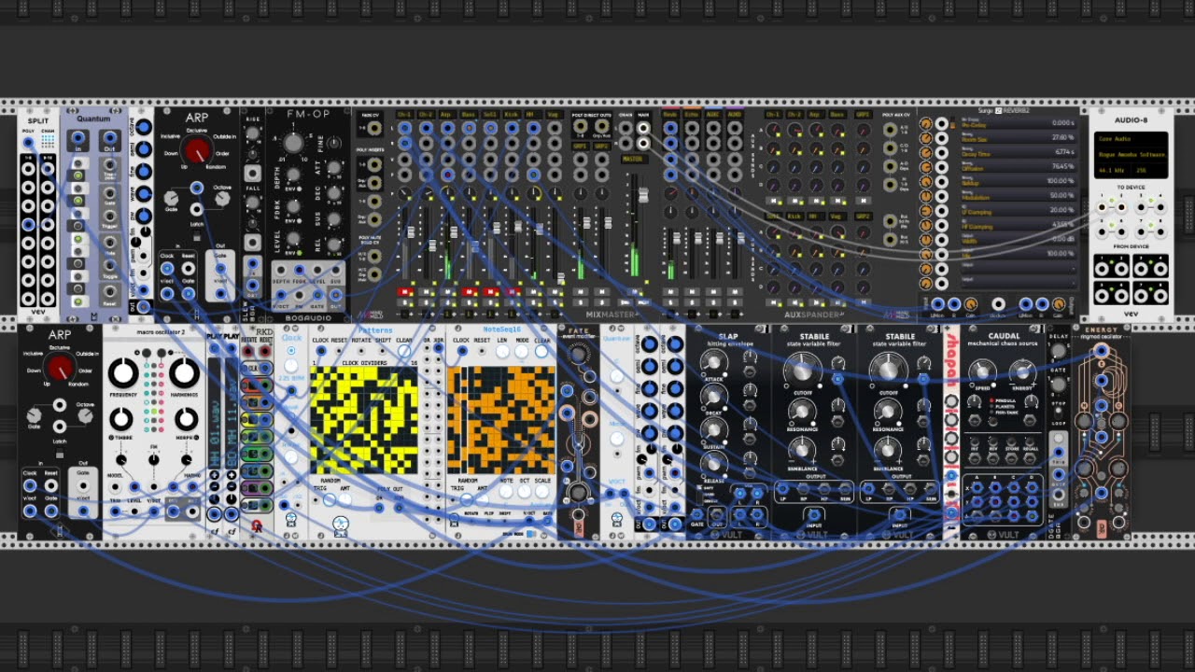The width and height of the screenshot is (1195, 672).
Task: Mute MixMaster channel Ch-2
Action: [x=427, y=292]
